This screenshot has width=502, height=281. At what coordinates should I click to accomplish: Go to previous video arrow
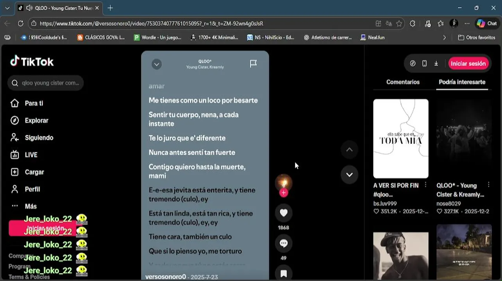[x=349, y=149]
